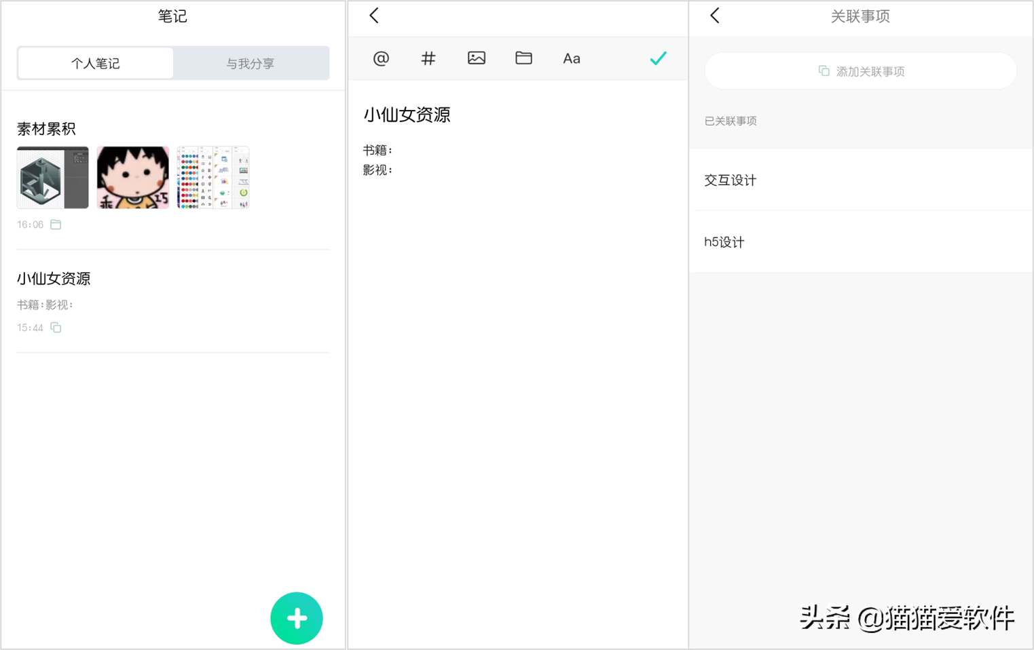Click the copy icon beside the 15:44 timestamp
The width and height of the screenshot is (1034, 650).
(x=55, y=327)
